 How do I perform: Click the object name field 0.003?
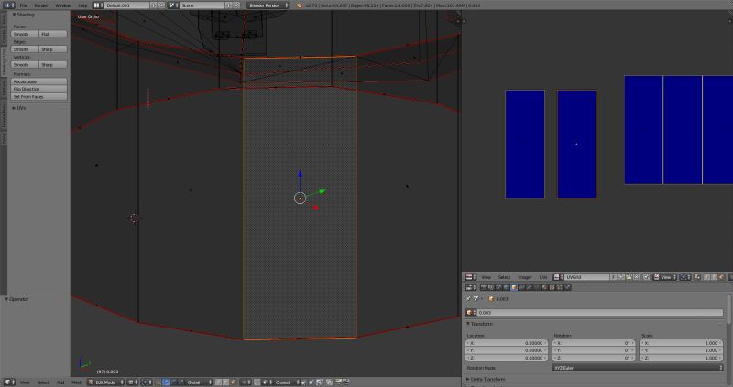click(600, 312)
